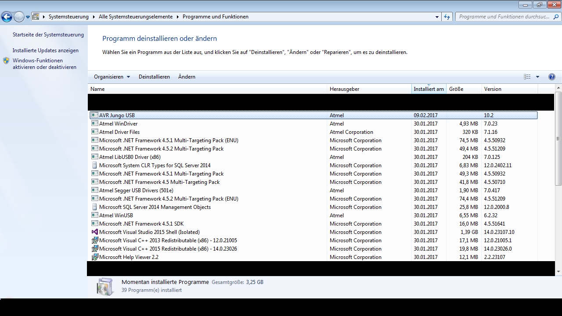Click Atmel Corporation publisher cell

coord(351,132)
